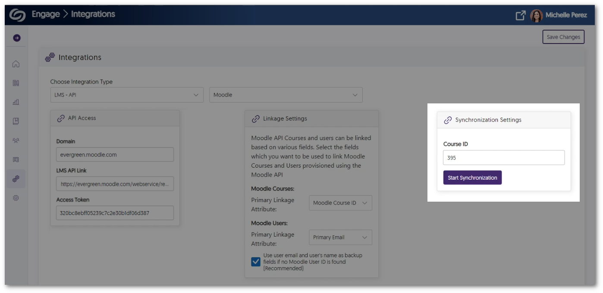Click the link icon on API Access panel
This screenshot has height=293, width=603.
[x=60, y=118]
